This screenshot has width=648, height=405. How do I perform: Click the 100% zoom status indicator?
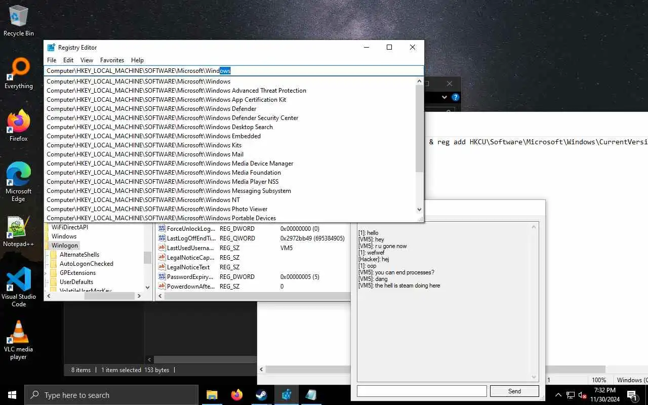pyautogui.click(x=599, y=380)
